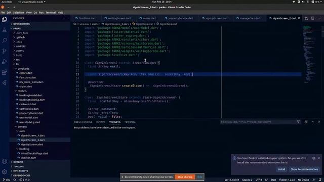Open the Source Control view

pyautogui.click(x=5, y=51)
